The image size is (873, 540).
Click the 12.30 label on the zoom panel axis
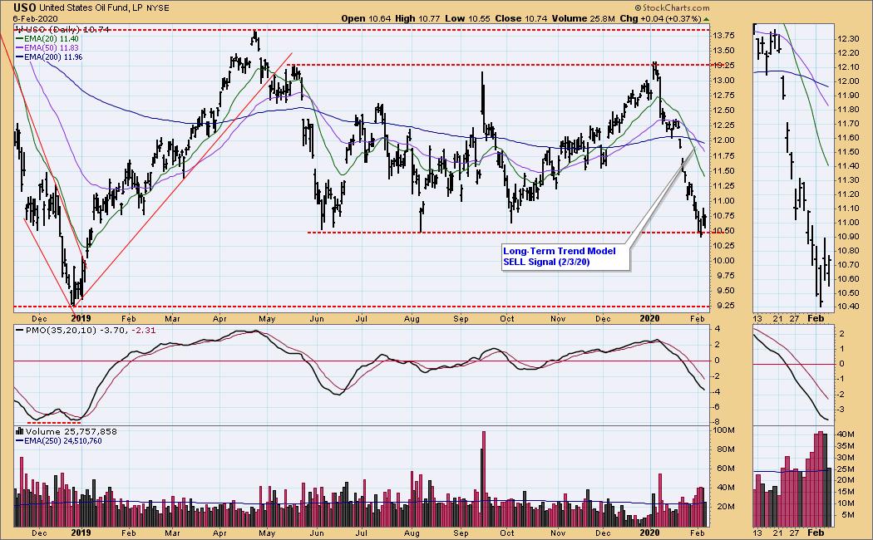847,39
